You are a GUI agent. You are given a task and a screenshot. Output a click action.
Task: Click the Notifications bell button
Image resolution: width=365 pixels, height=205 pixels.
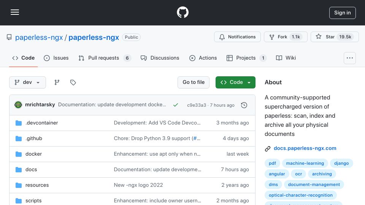[237, 37]
